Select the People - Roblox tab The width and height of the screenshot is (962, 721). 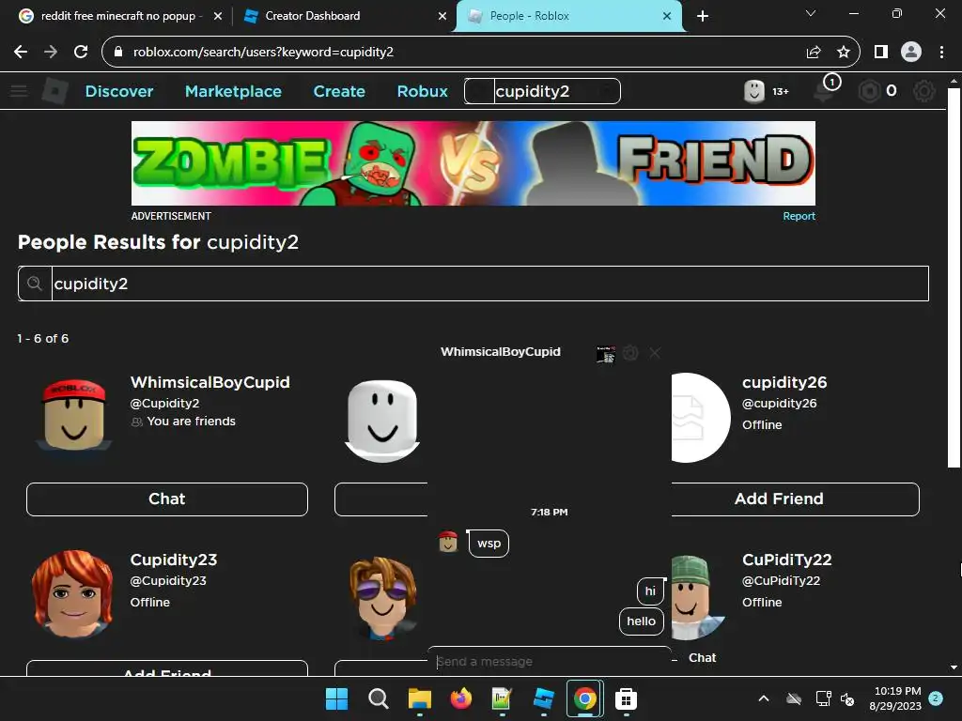568,16
